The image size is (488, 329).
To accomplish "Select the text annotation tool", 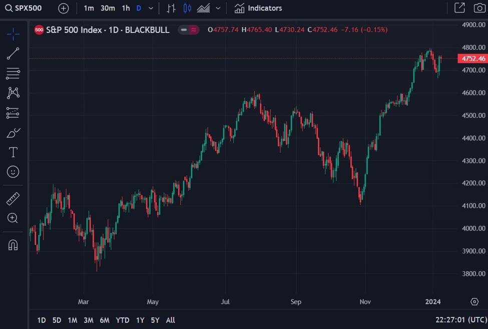I will coord(13,152).
